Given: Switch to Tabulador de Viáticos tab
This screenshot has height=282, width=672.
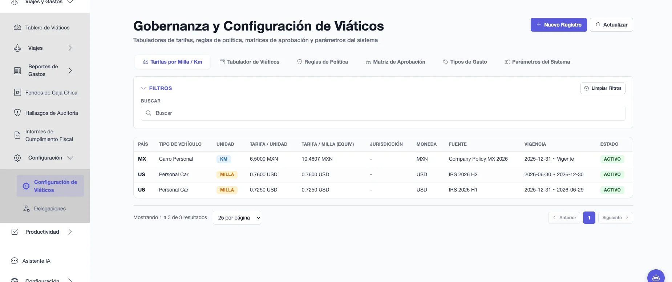Looking at the screenshot, I should pos(250,62).
